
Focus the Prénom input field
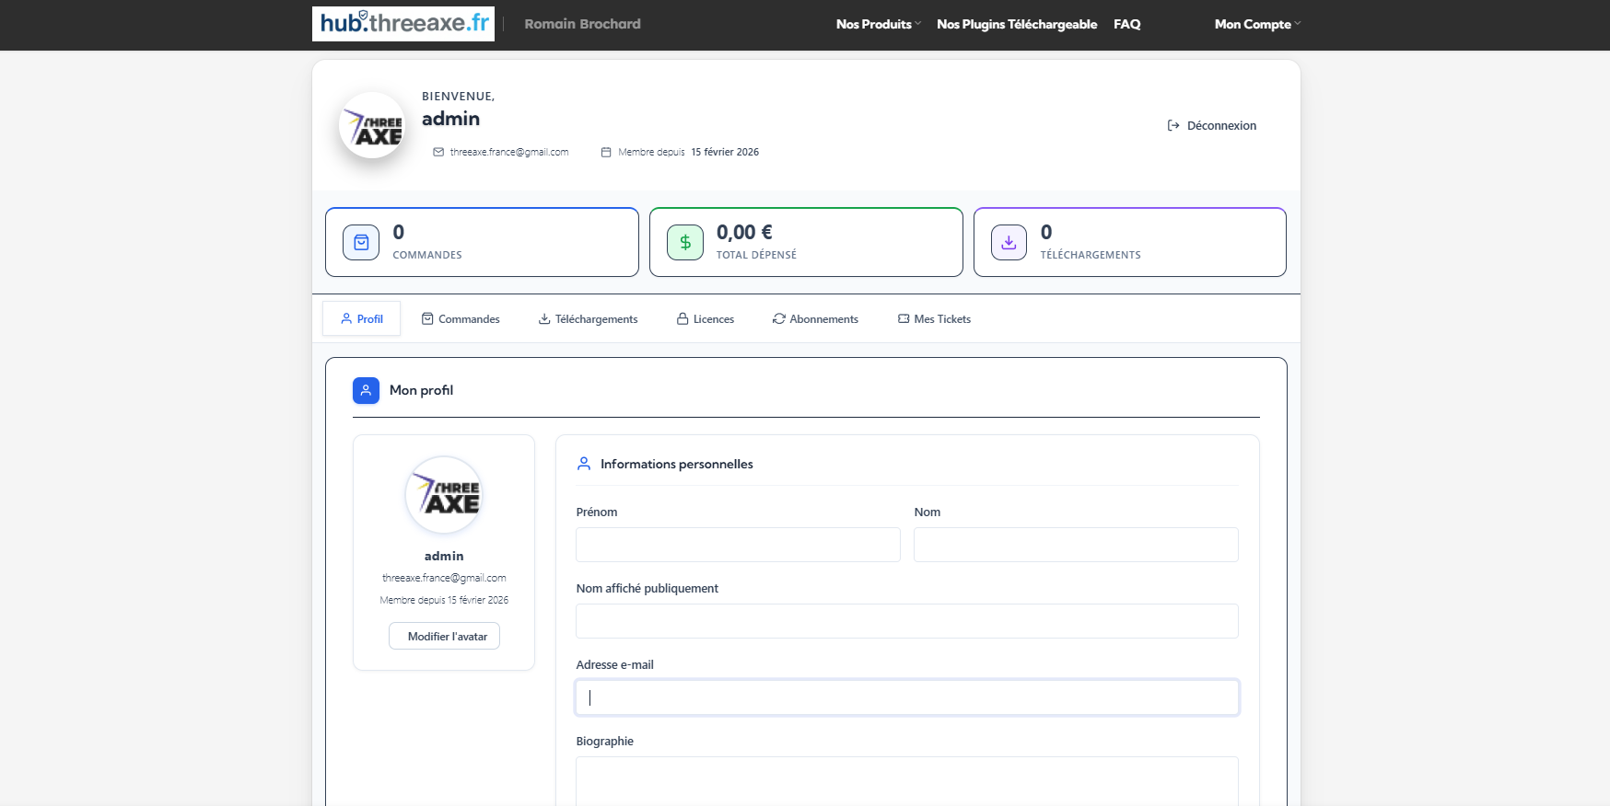tap(738, 545)
